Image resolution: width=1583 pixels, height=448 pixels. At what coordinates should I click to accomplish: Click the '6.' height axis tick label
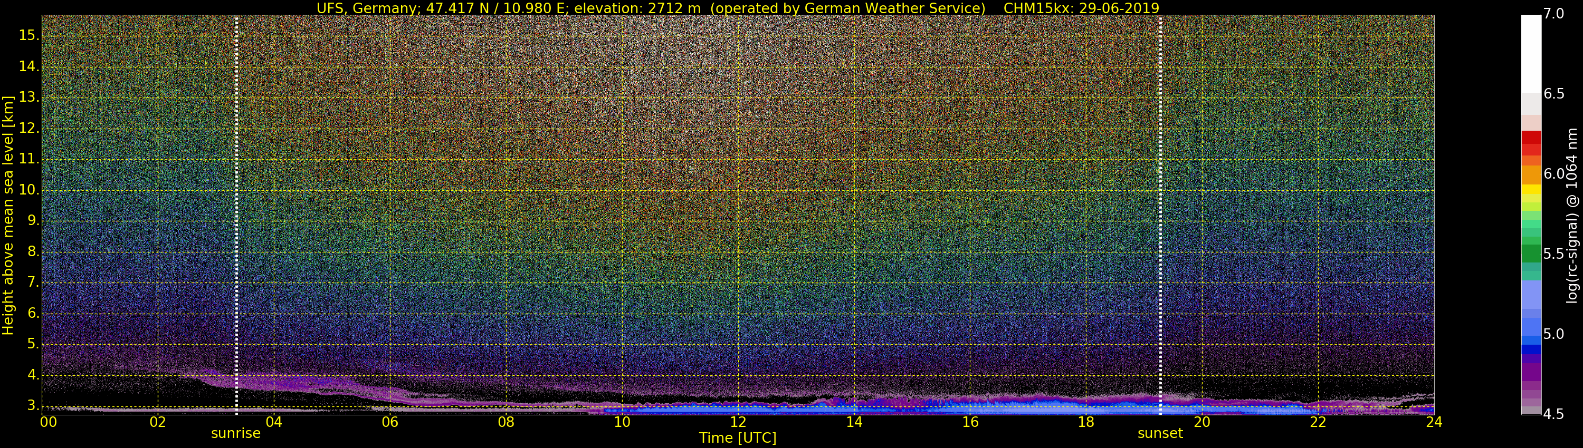(x=34, y=314)
